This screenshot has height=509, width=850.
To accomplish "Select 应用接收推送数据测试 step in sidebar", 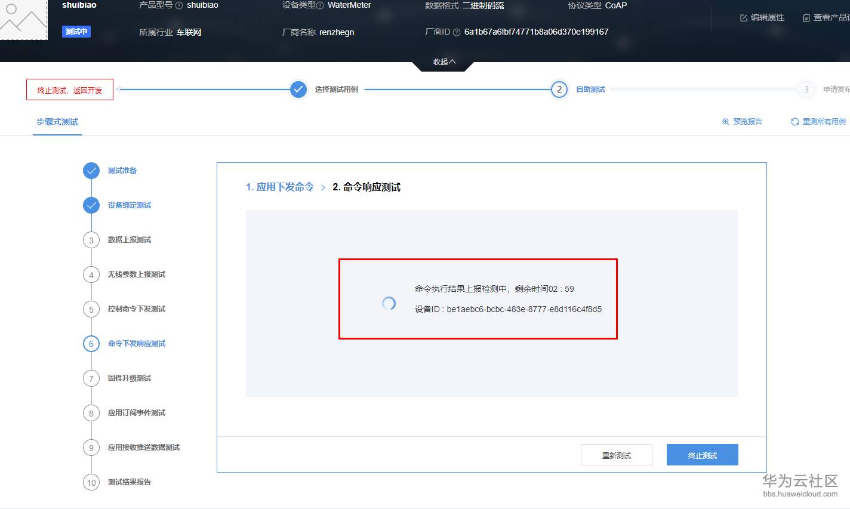I will pyautogui.click(x=144, y=448).
